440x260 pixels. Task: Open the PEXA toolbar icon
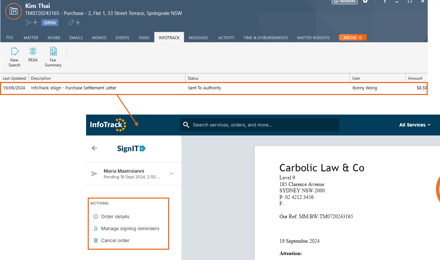[x=33, y=54]
